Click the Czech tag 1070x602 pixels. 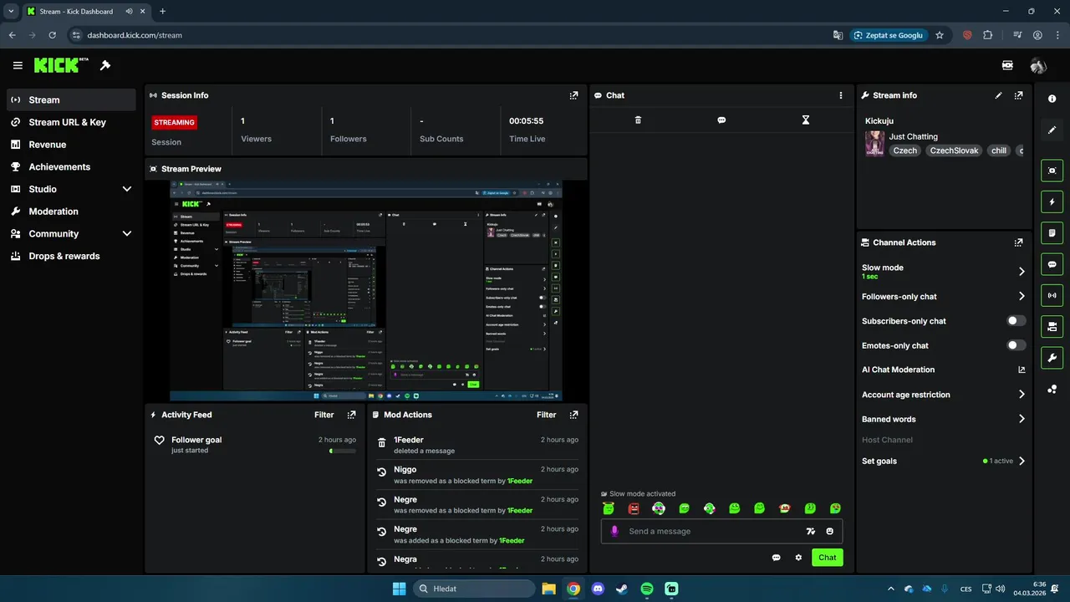click(905, 150)
